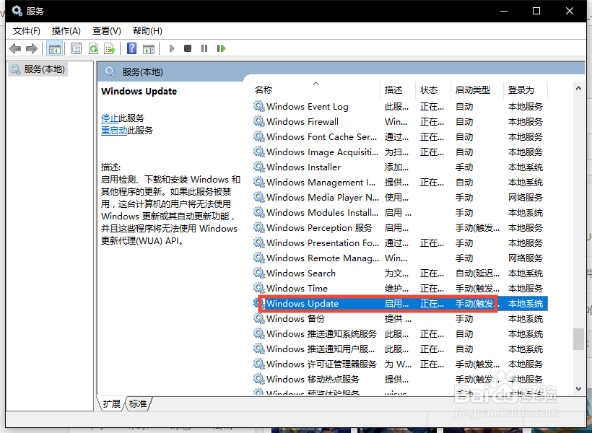Image resolution: width=592 pixels, height=433 pixels.
Task: Switch to the 扩展 tab
Action: pos(111,404)
